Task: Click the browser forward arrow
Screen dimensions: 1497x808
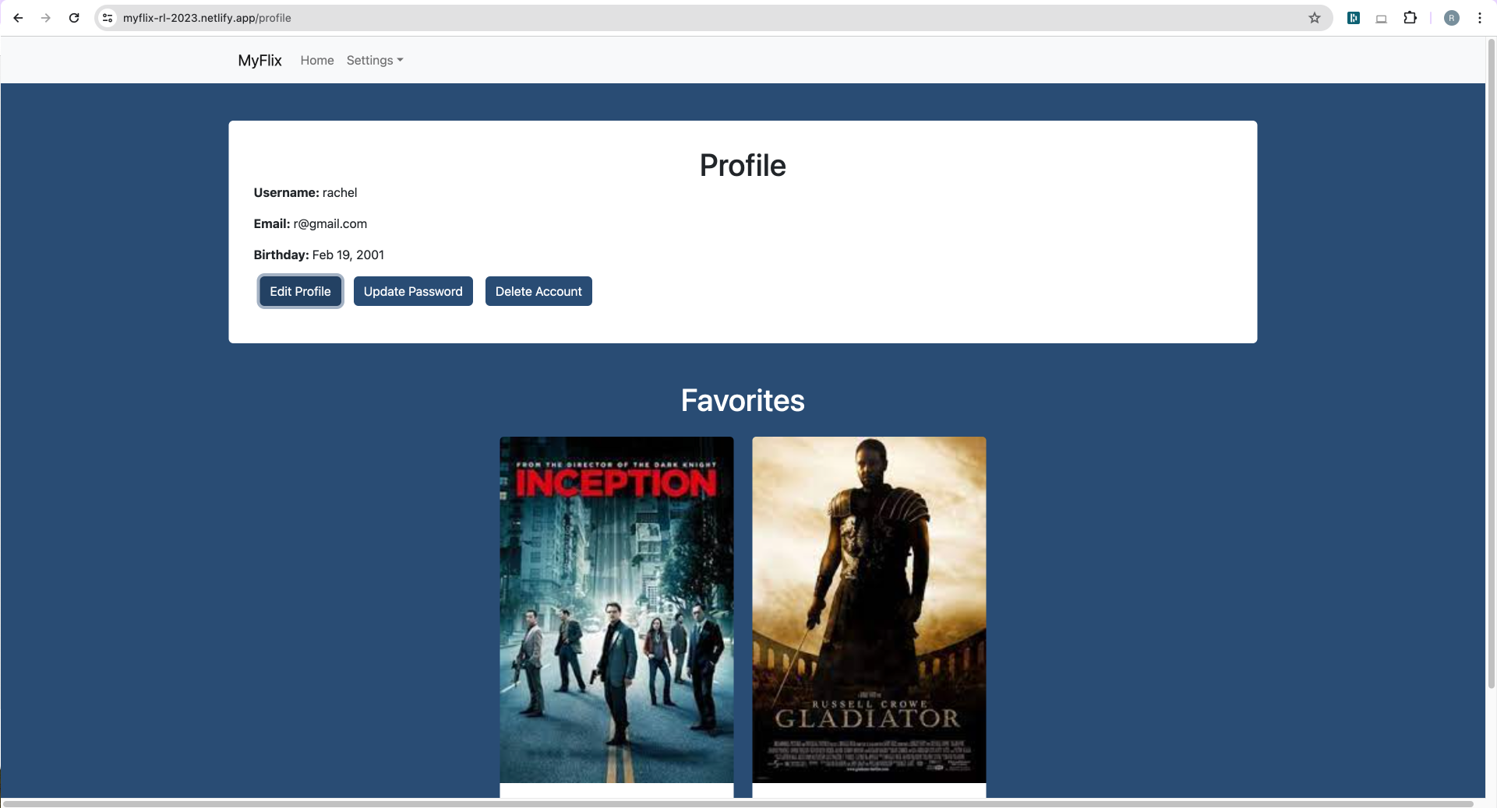Action: [46, 18]
